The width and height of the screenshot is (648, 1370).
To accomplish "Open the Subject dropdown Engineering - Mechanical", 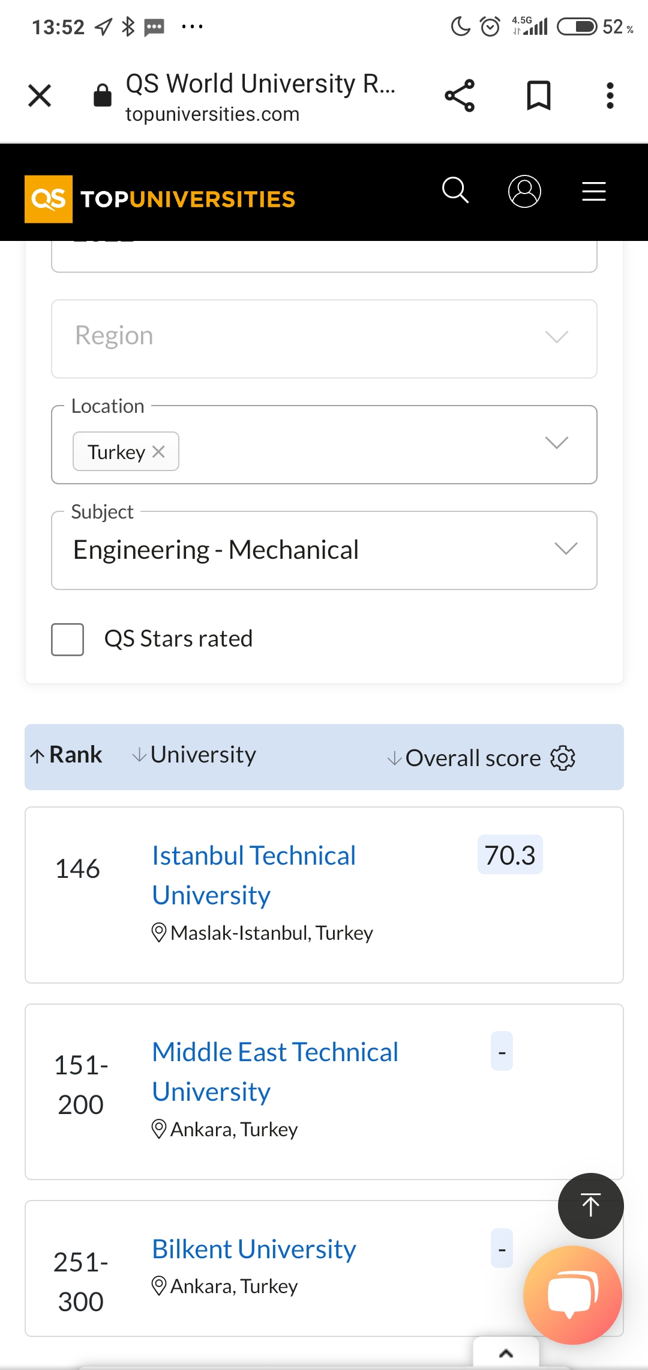I will [324, 550].
